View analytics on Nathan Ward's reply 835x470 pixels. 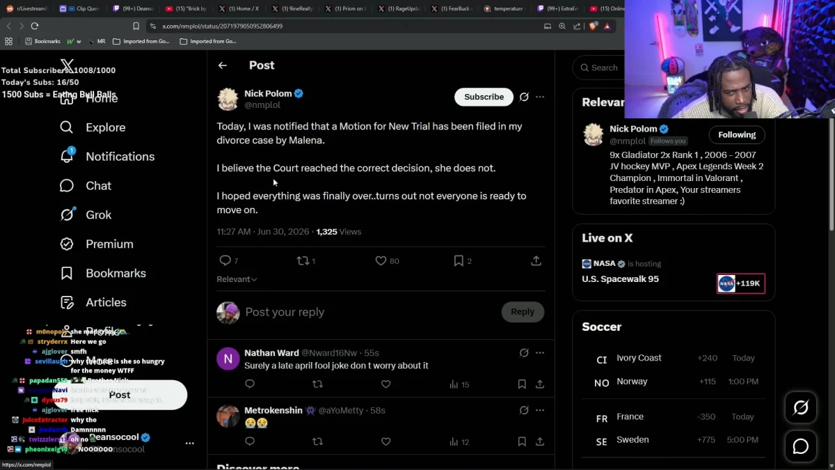[x=459, y=384]
